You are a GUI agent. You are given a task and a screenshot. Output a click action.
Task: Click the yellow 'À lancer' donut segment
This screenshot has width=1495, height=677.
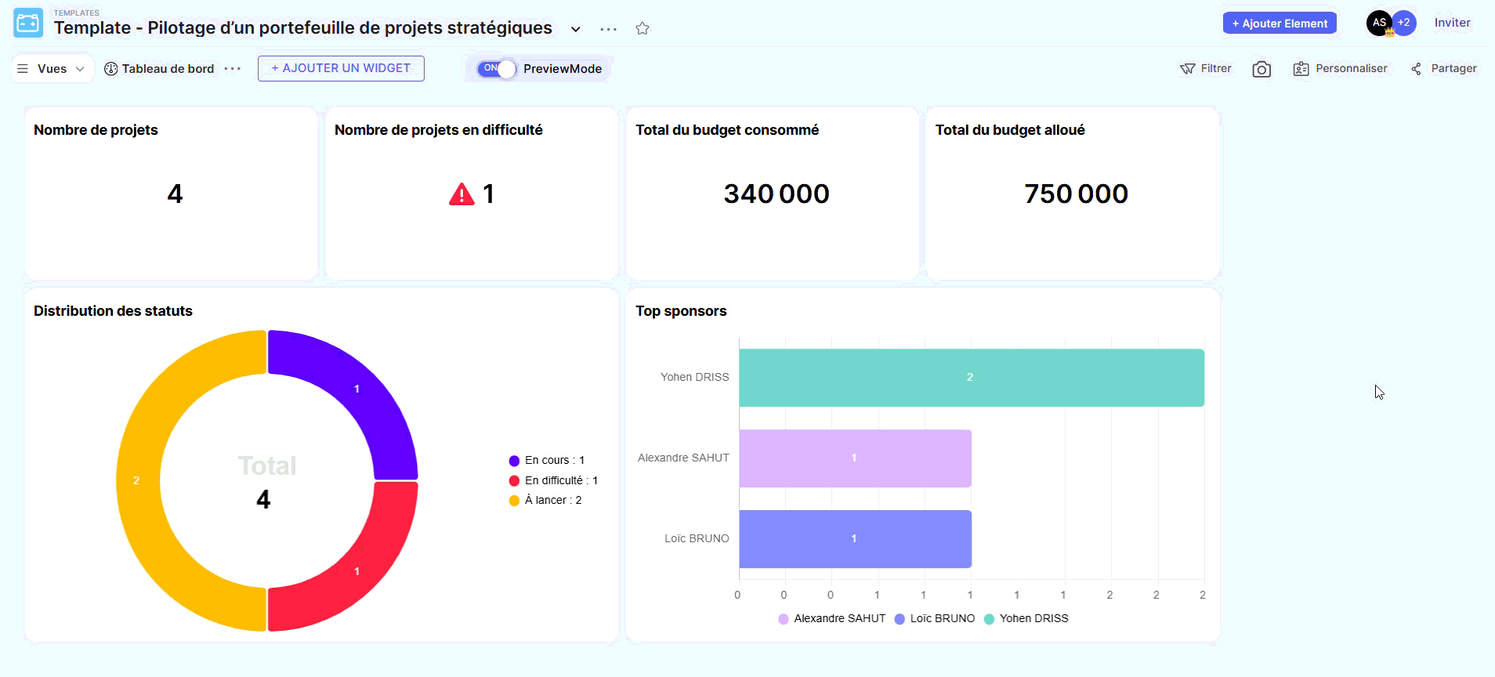point(138,480)
